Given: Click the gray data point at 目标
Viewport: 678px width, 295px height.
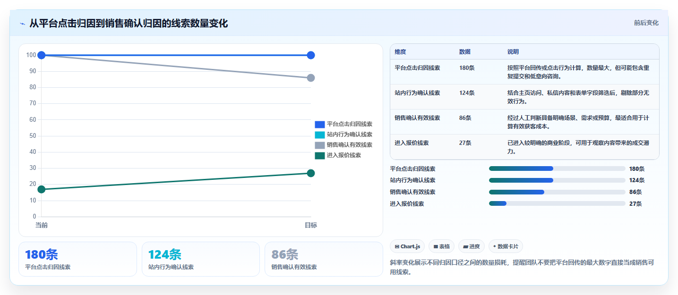Looking at the screenshot, I should tap(311, 78).
